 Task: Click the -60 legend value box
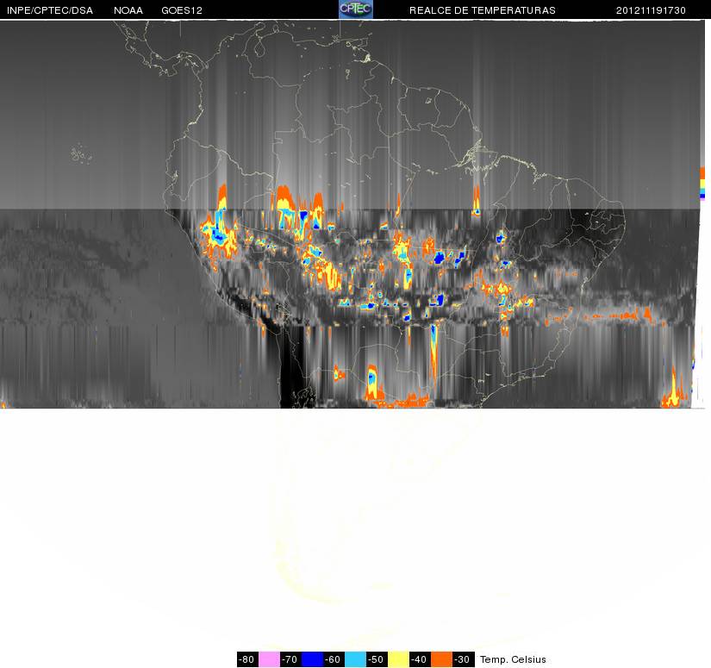point(334,659)
